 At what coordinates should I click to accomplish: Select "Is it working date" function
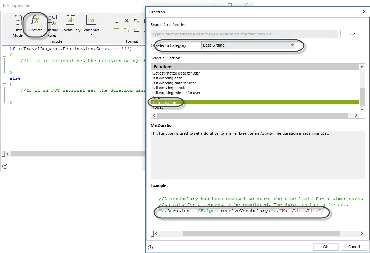click(x=167, y=78)
